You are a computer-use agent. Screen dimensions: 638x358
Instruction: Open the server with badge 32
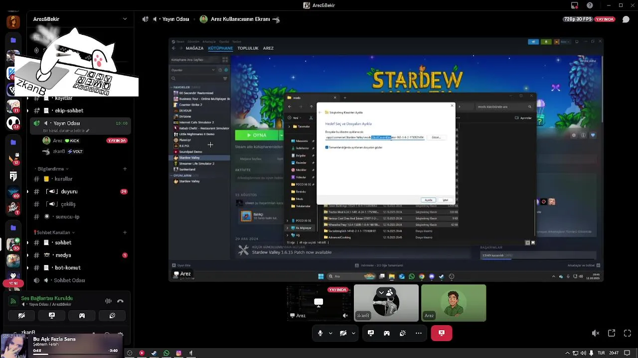click(13, 123)
